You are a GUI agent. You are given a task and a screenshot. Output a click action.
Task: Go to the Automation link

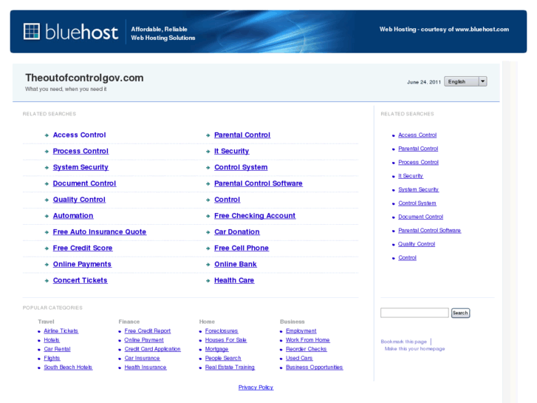(x=73, y=216)
